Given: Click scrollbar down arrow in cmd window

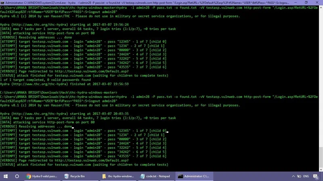Looking at the screenshot, I should click(321, 170).
